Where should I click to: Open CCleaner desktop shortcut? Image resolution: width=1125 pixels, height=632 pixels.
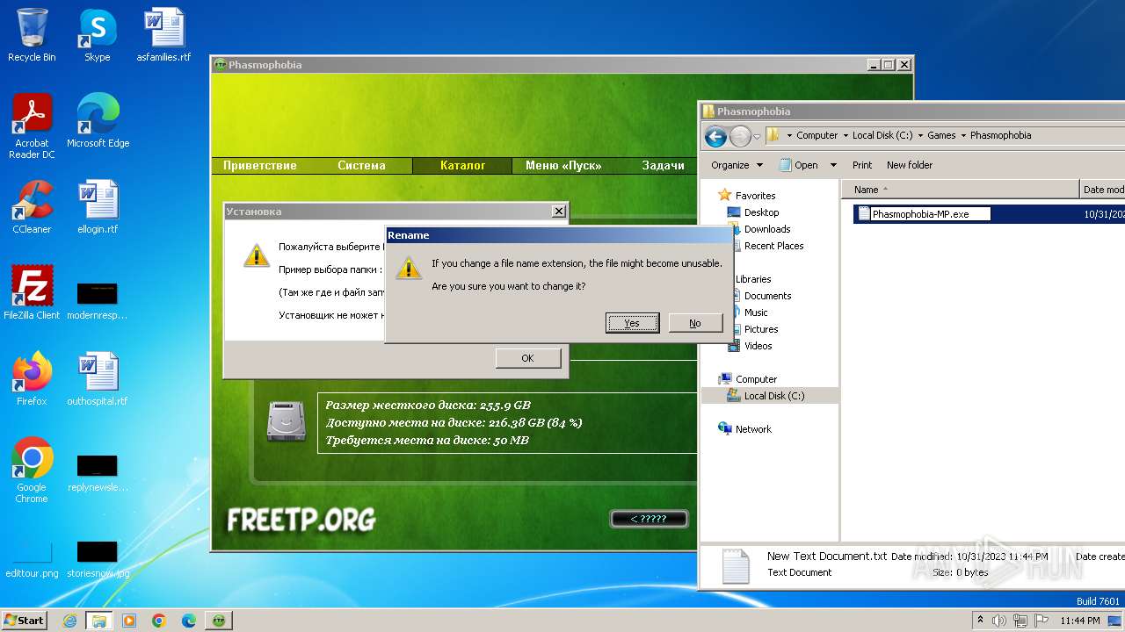point(32,207)
